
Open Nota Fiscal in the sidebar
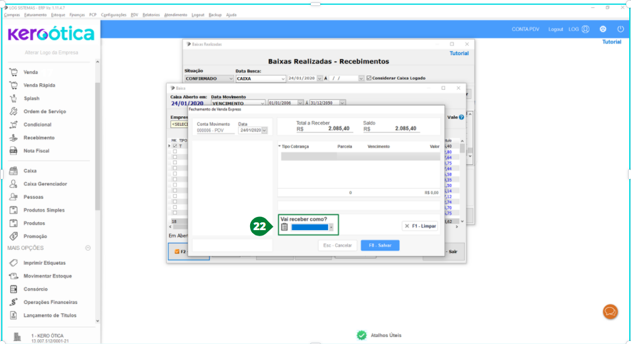pyautogui.click(x=36, y=150)
